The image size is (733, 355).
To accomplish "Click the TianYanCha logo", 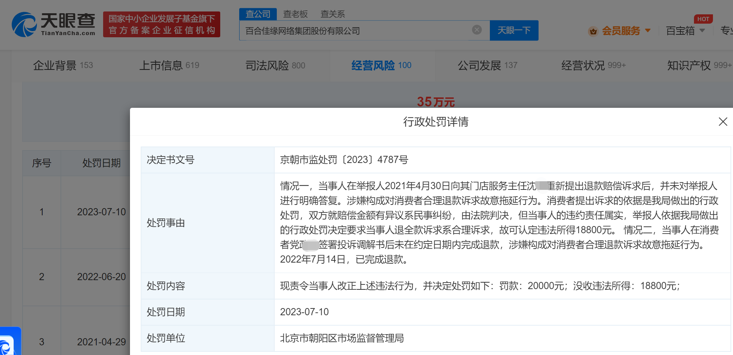I will click(54, 24).
